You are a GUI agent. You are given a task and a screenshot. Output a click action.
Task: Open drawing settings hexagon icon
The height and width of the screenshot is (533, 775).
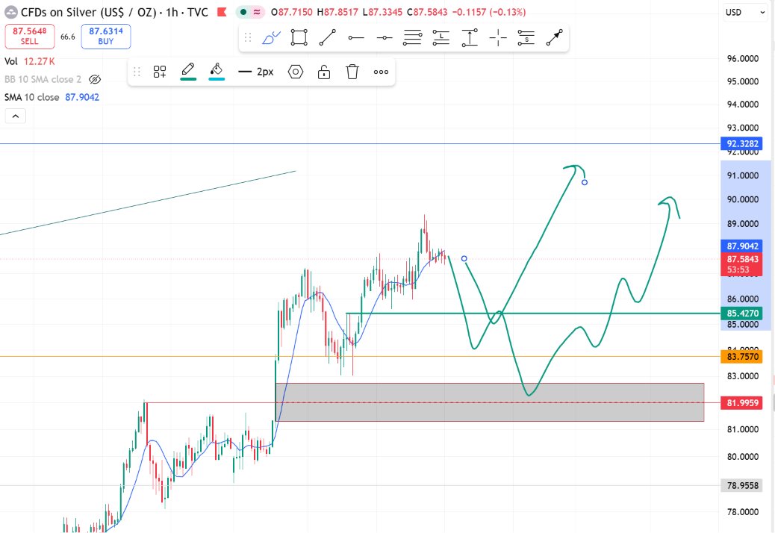tap(296, 72)
